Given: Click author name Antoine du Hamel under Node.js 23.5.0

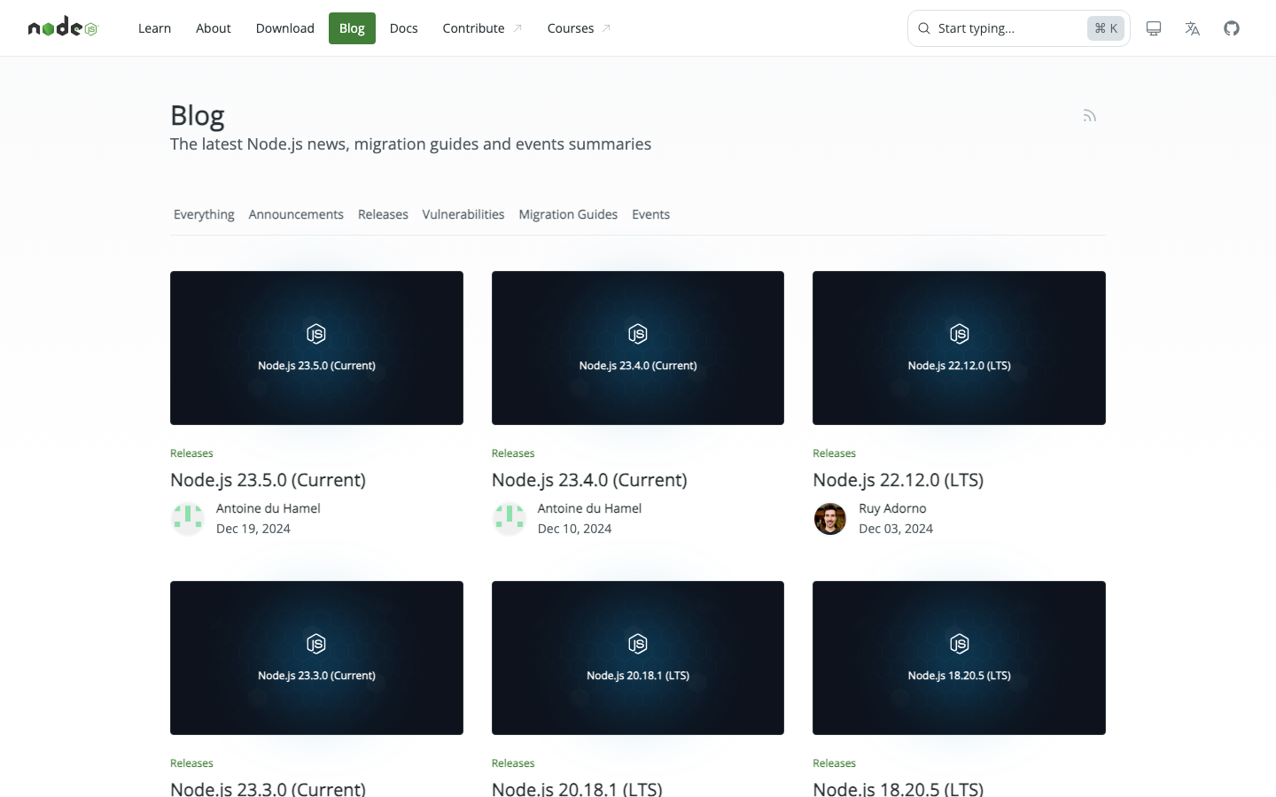Looking at the screenshot, I should tap(268, 508).
